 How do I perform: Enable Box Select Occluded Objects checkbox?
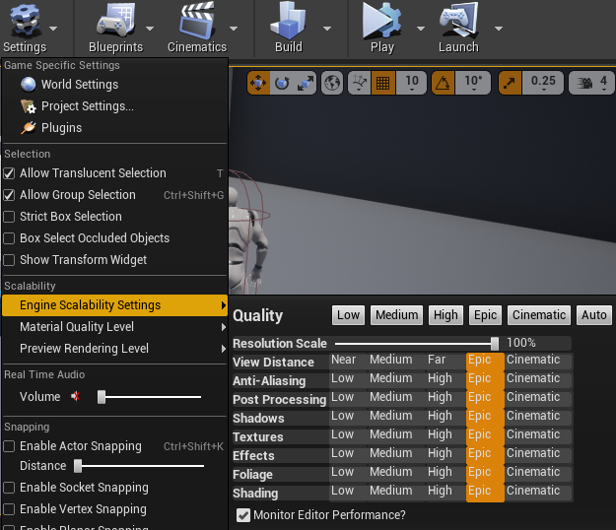click(x=9, y=238)
